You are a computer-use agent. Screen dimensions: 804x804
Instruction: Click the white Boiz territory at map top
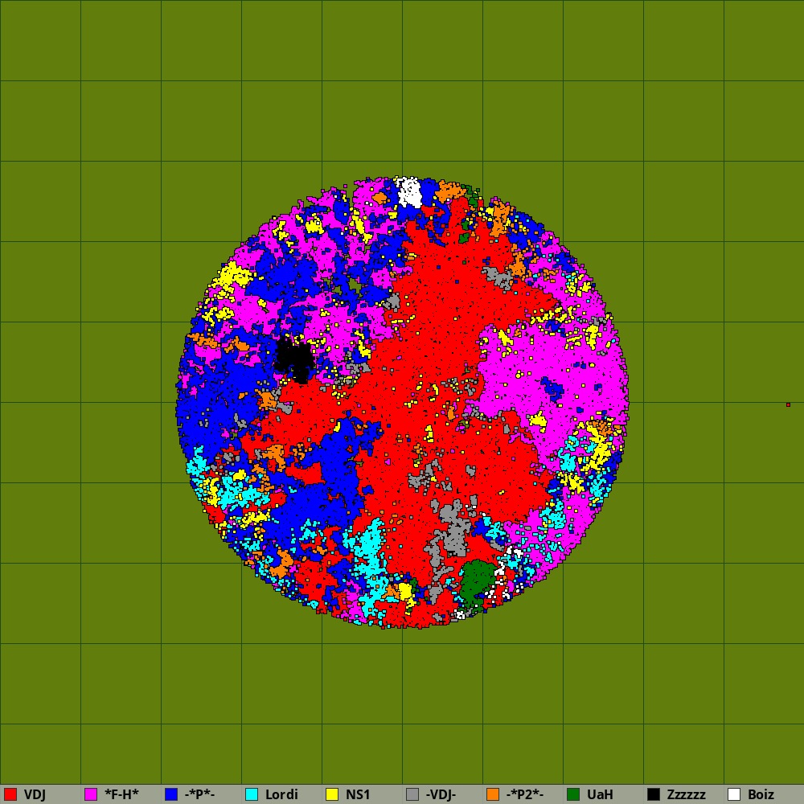coord(410,192)
